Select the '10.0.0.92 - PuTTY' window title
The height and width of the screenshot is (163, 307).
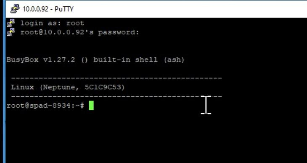coord(48,9)
